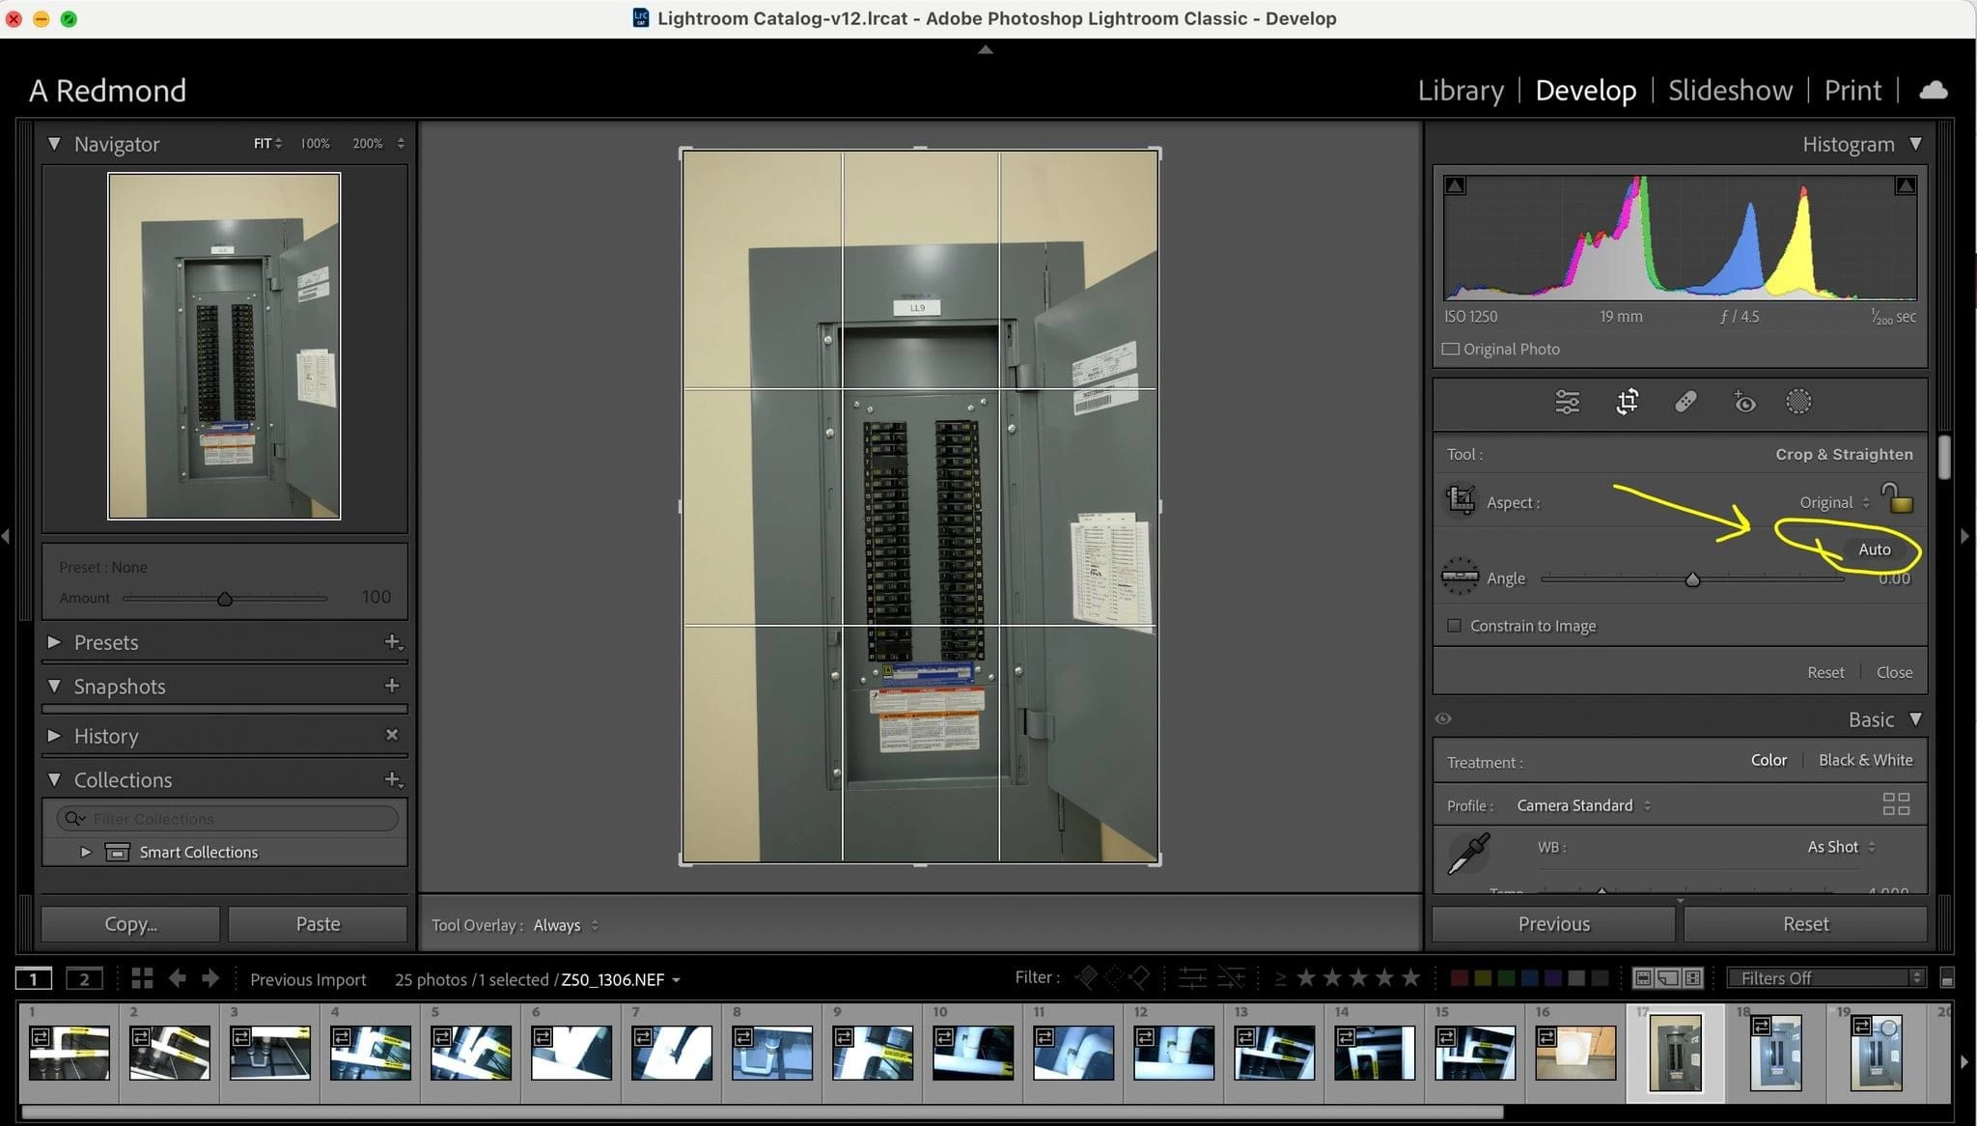The width and height of the screenshot is (1977, 1126).
Task: Select the Healing bandage tool icon
Action: click(x=1685, y=402)
